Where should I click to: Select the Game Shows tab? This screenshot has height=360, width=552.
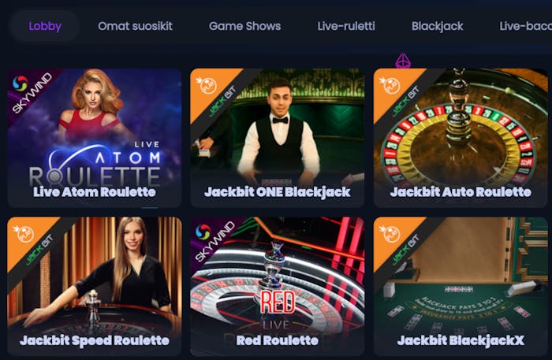pyautogui.click(x=244, y=26)
